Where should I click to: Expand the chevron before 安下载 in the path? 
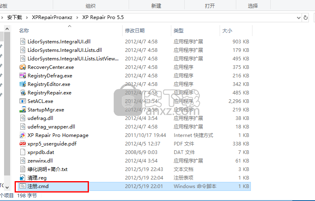click(2, 18)
